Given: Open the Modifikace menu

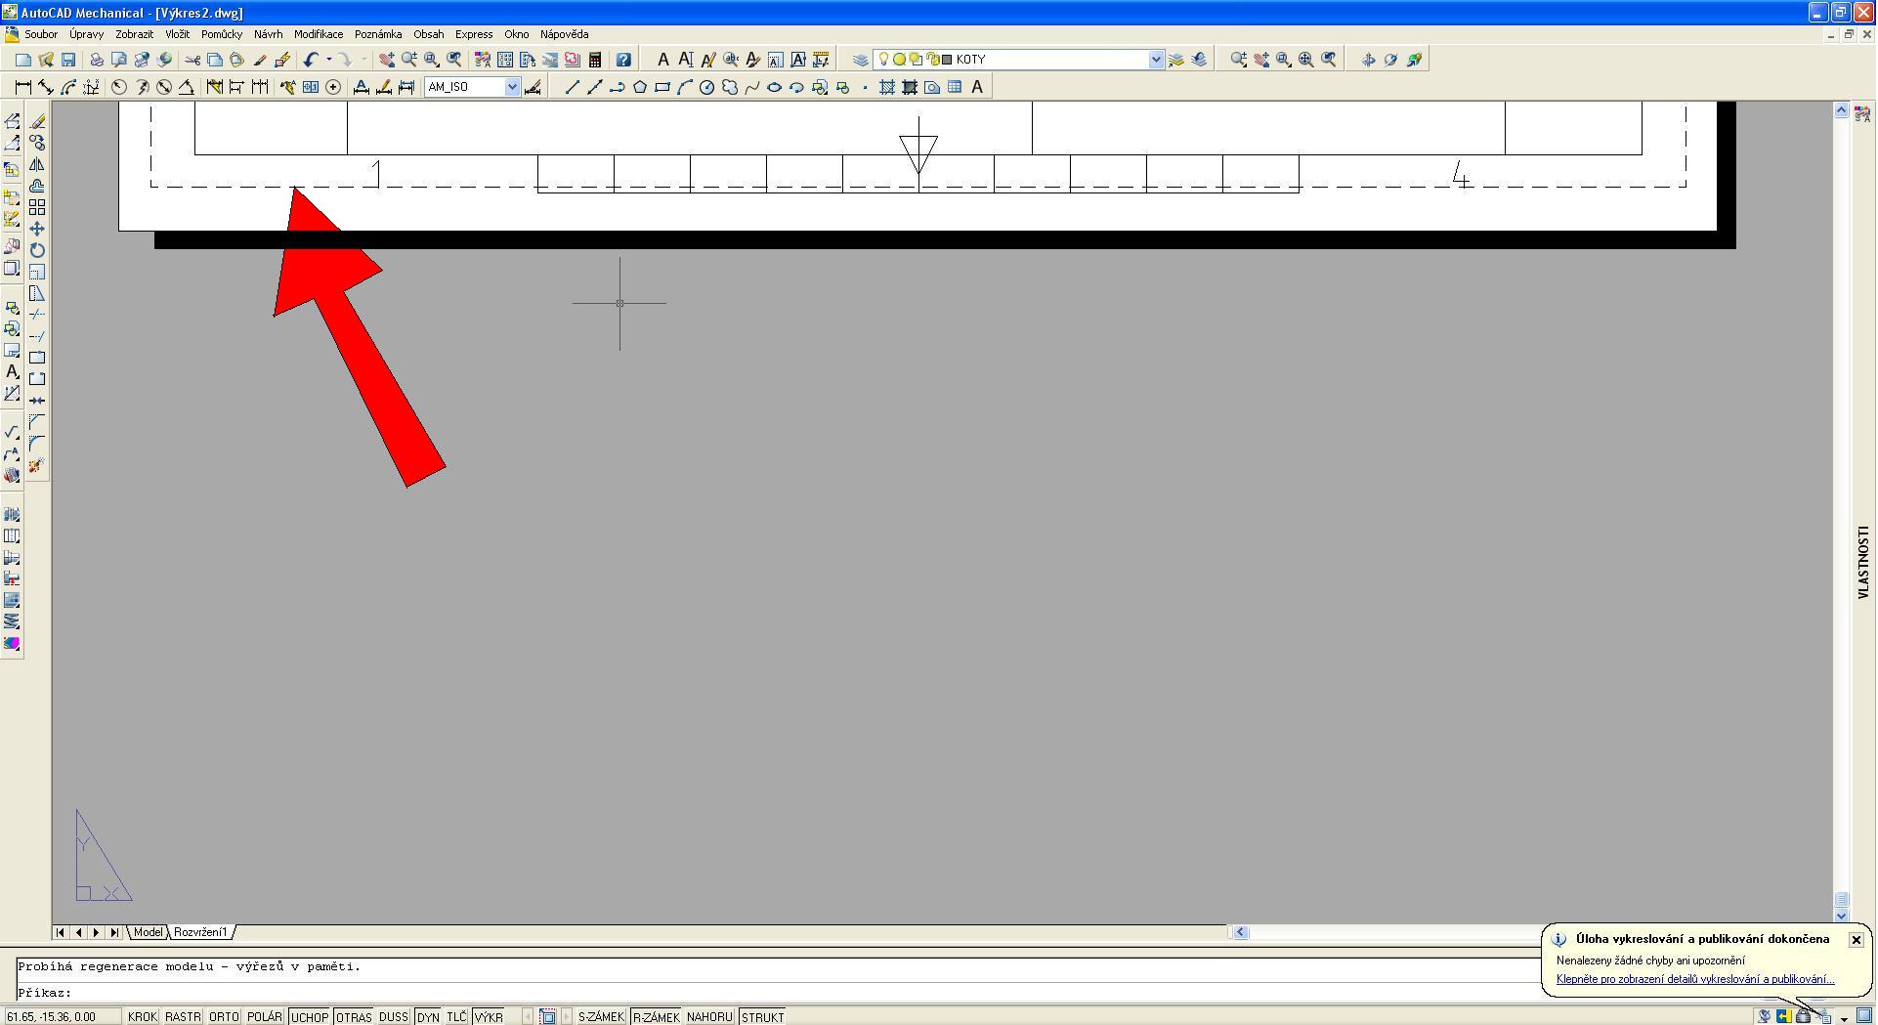Looking at the screenshot, I should [319, 34].
